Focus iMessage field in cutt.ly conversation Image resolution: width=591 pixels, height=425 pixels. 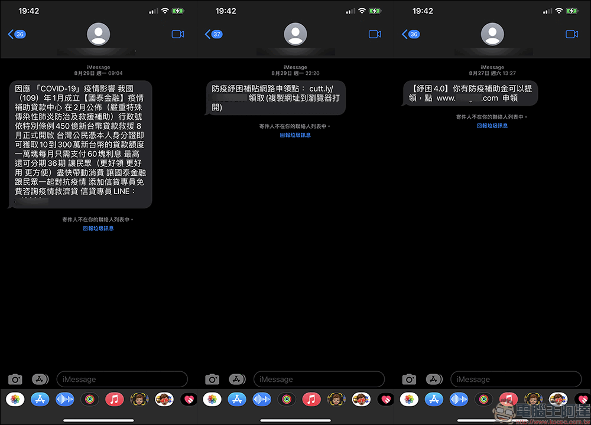point(319,379)
